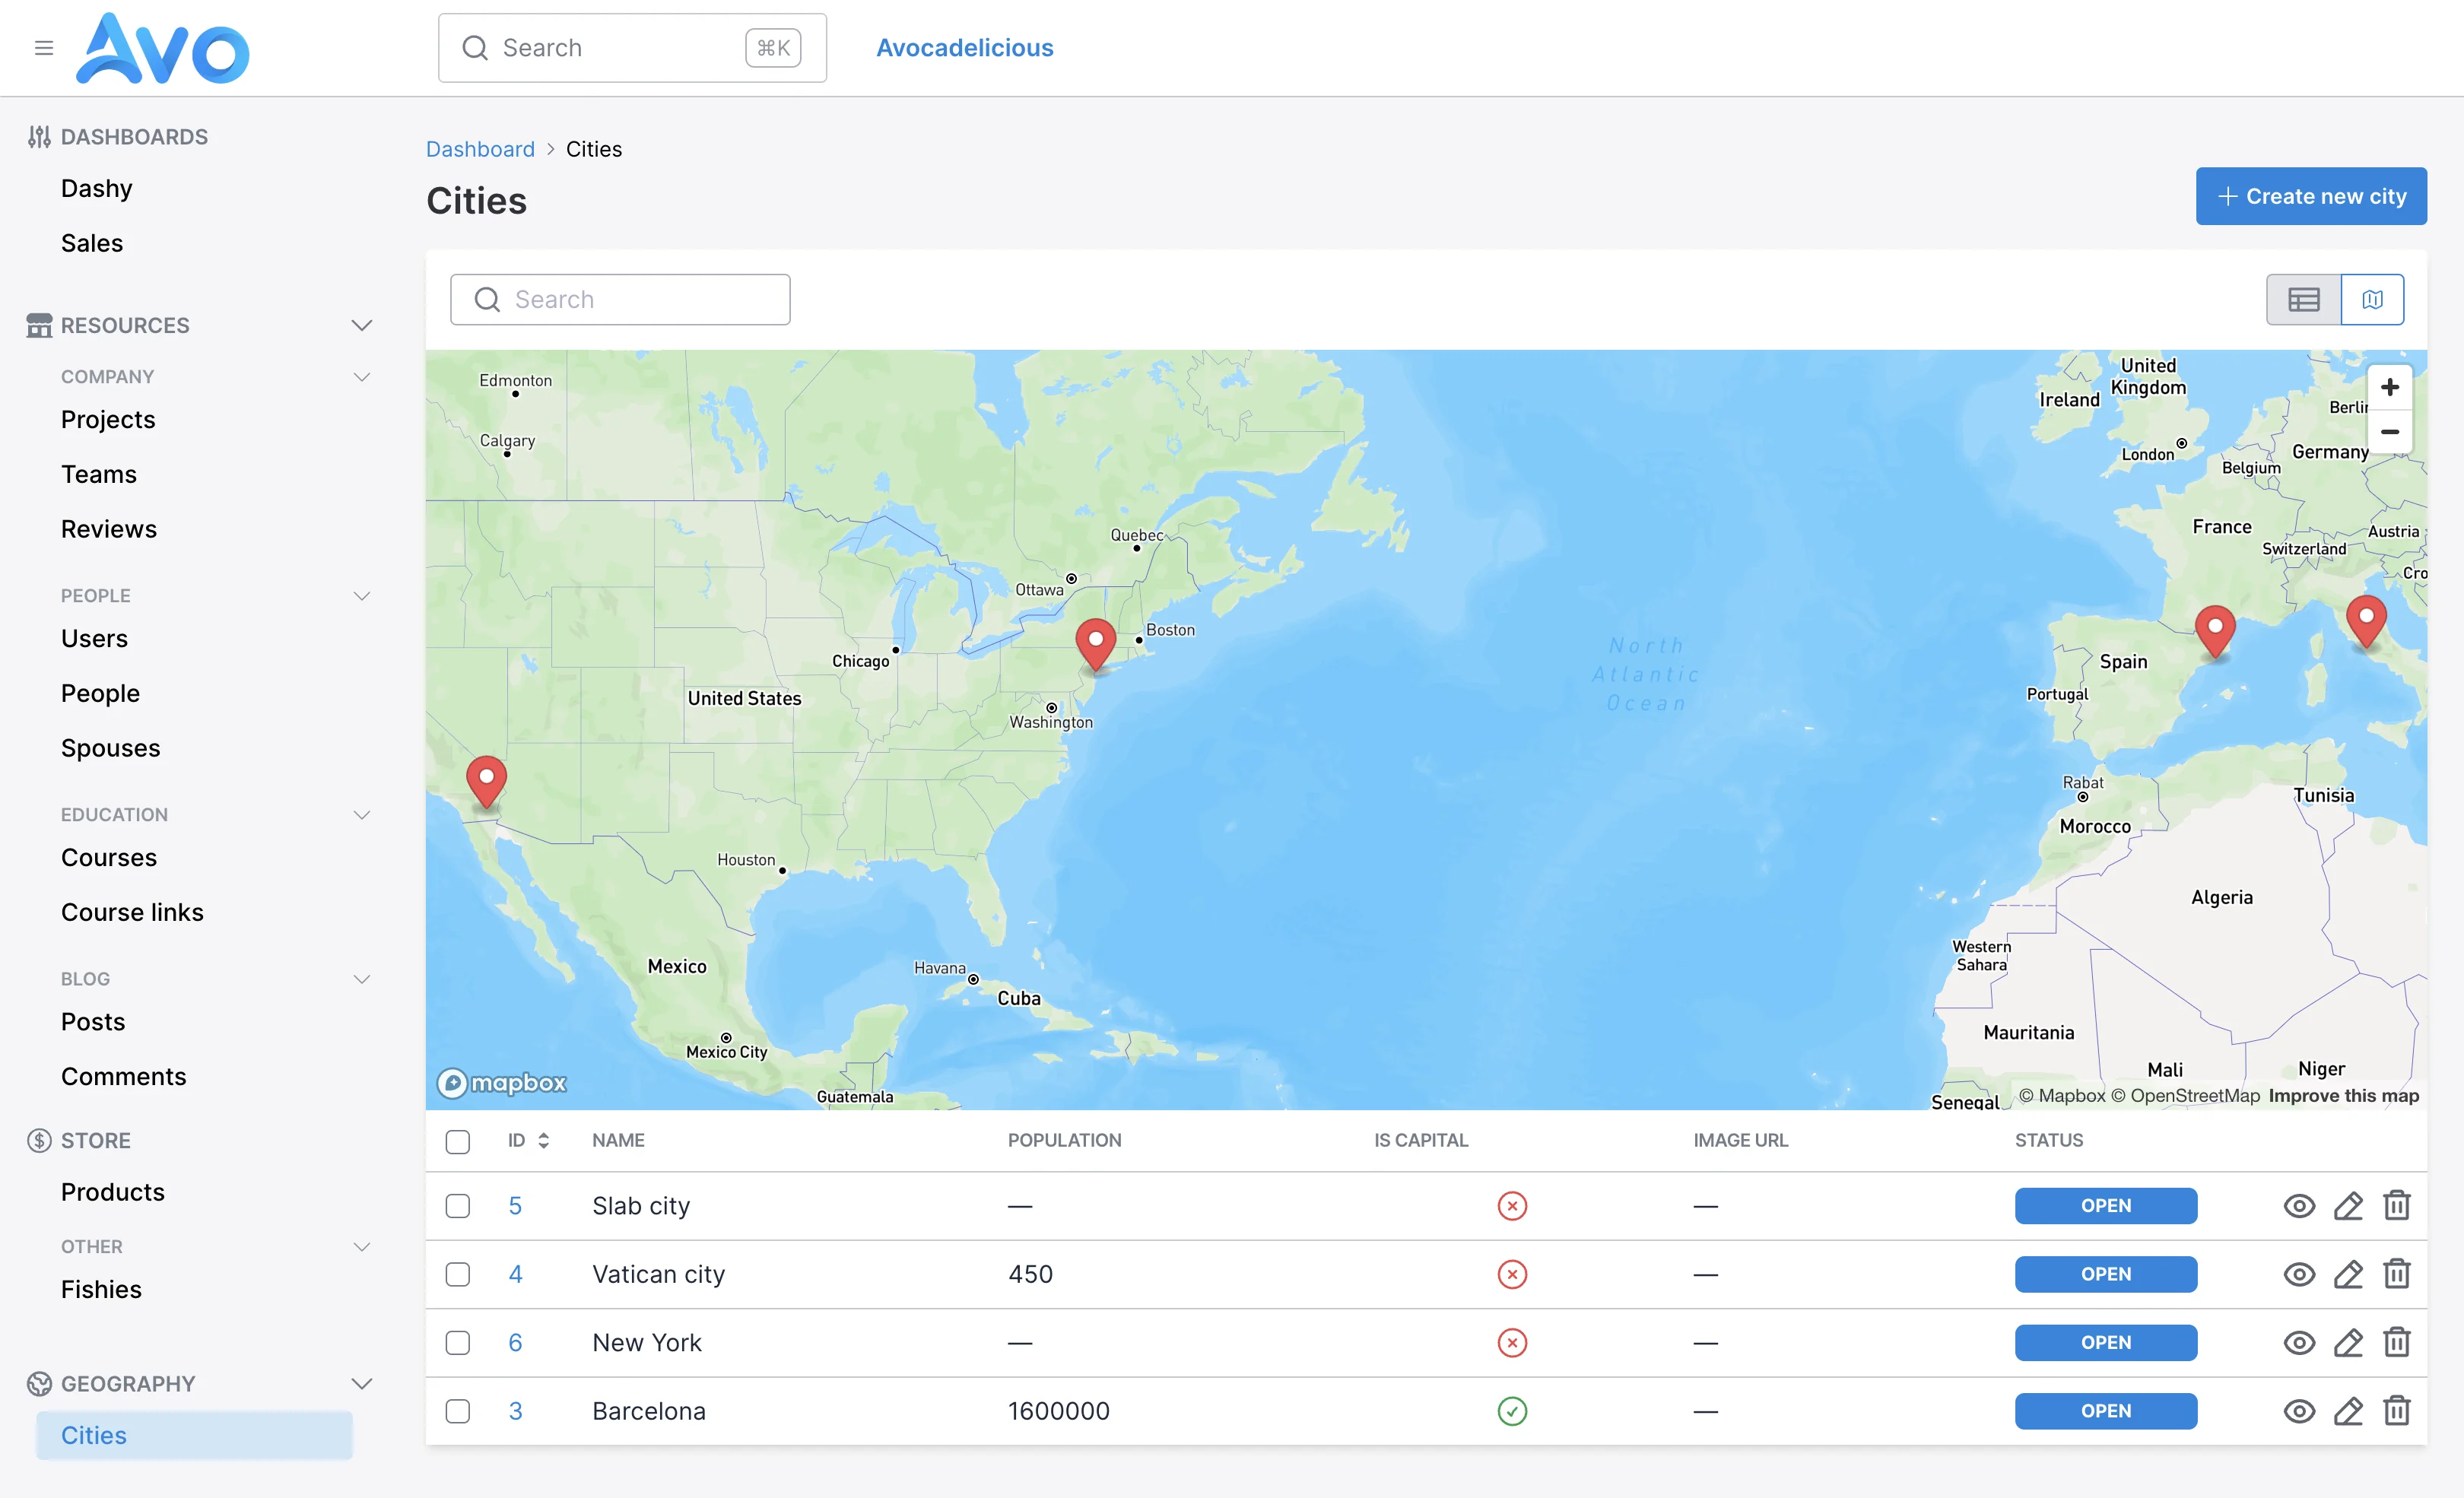The width and height of the screenshot is (2464, 1498).
Task: Toggle the sidebar hamburger menu icon
Action: [44, 48]
